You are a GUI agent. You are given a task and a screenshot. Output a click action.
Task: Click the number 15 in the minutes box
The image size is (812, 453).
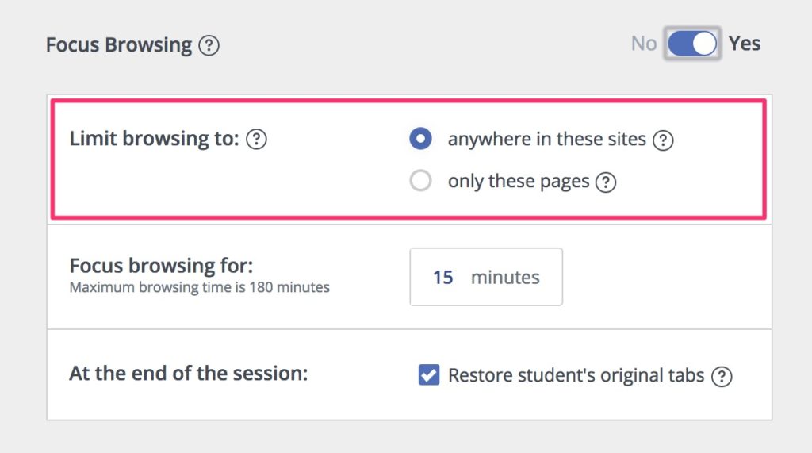coord(442,278)
